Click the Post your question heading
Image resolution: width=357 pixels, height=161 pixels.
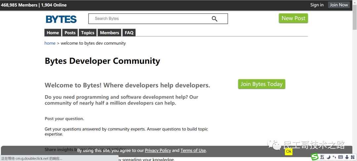(64, 119)
